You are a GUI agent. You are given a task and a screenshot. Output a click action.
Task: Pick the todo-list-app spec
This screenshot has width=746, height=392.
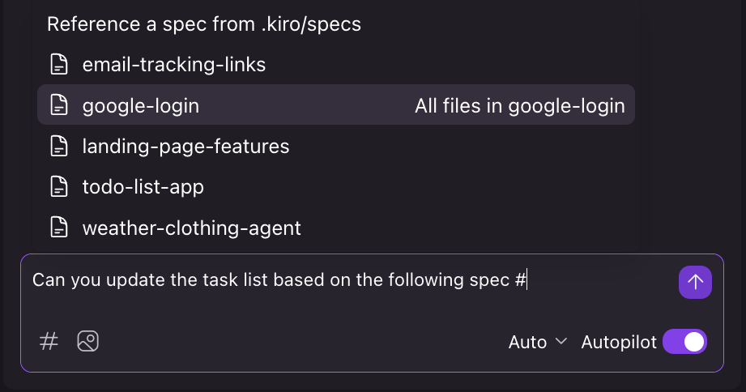point(143,187)
